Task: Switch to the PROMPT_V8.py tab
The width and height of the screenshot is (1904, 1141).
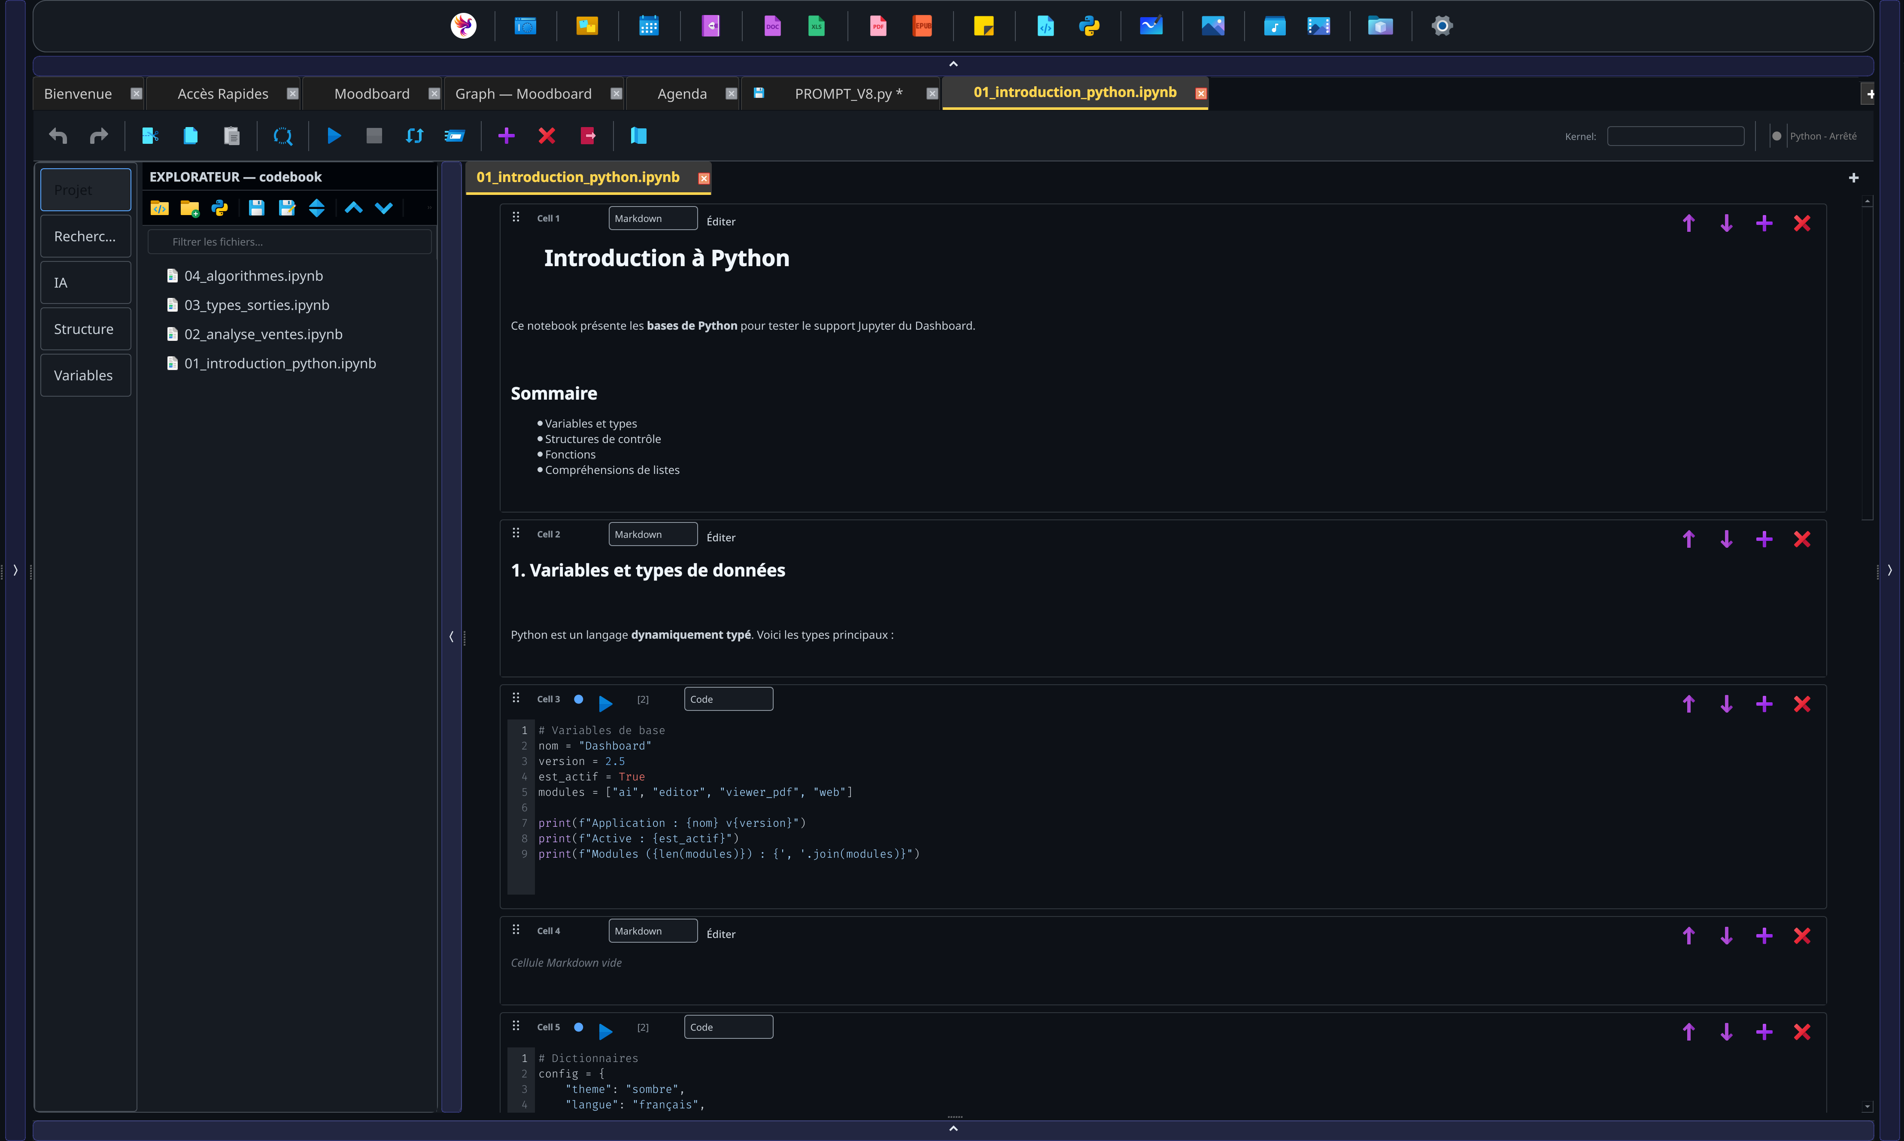Action: point(848,94)
